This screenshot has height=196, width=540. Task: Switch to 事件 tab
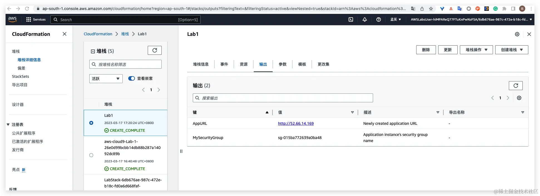click(x=224, y=64)
